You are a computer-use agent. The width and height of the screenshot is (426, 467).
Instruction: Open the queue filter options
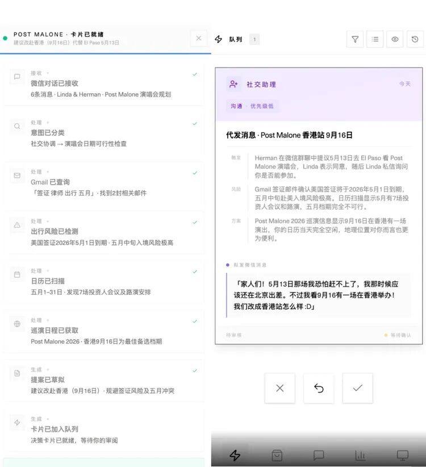point(355,39)
